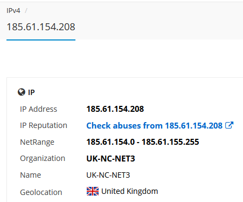The height and width of the screenshot is (202, 243).
Task: Click the NetRange field label
Action: coord(37,142)
